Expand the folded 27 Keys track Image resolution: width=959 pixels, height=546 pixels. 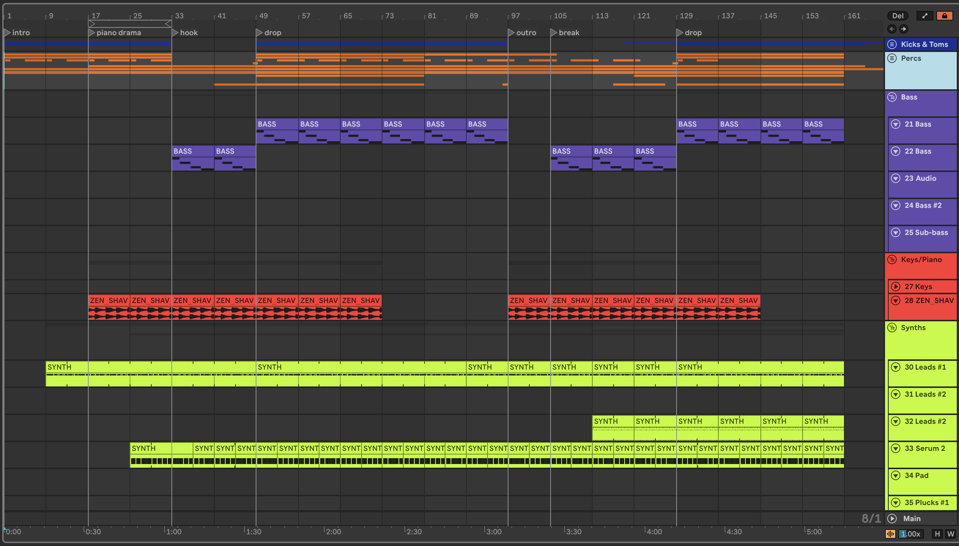[896, 287]
